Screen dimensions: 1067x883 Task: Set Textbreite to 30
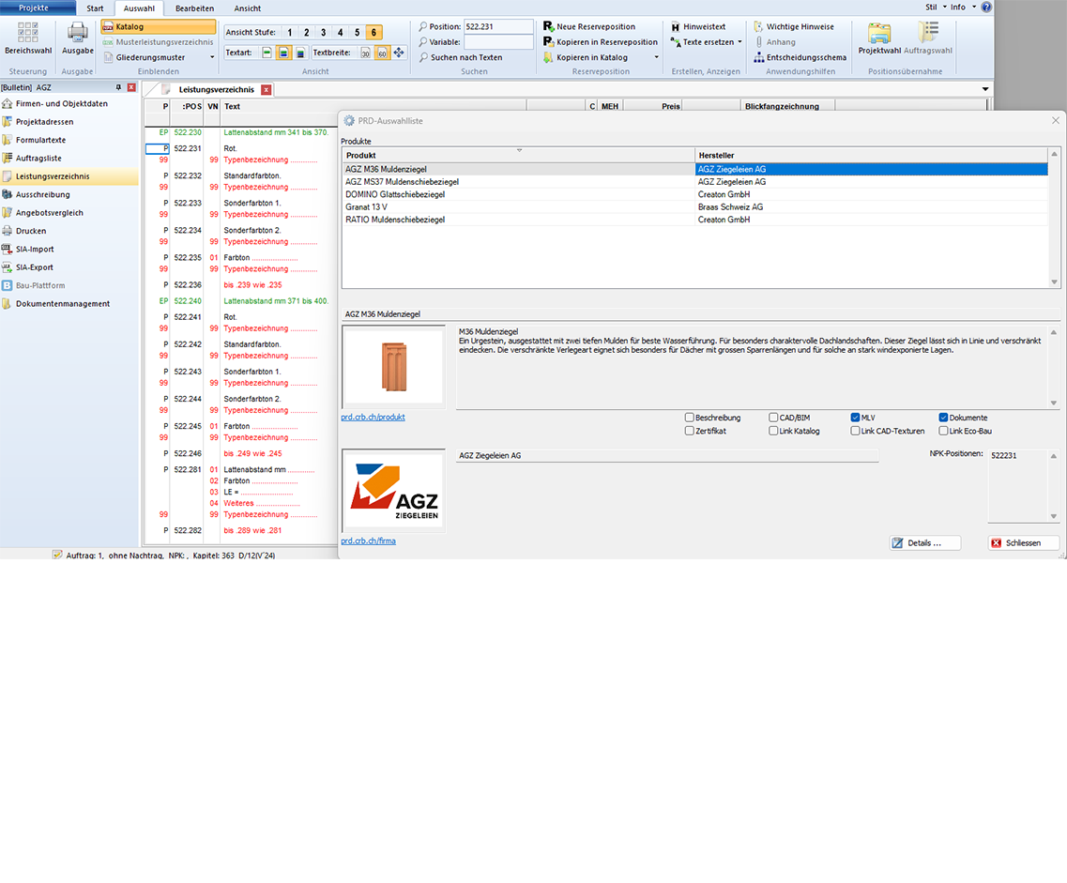click(365, 53)
